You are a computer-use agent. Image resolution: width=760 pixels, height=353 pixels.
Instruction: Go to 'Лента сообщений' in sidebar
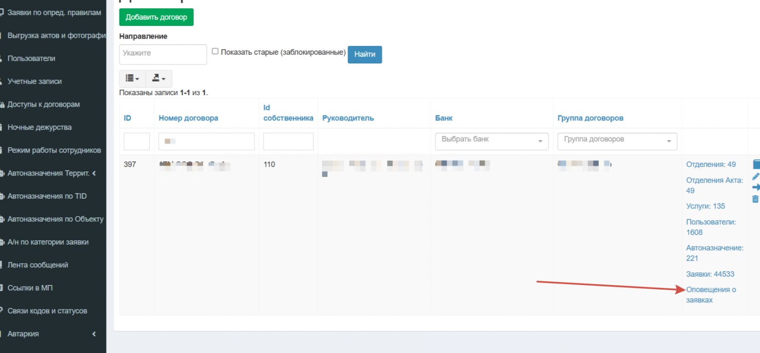click(x=38, y=265)
